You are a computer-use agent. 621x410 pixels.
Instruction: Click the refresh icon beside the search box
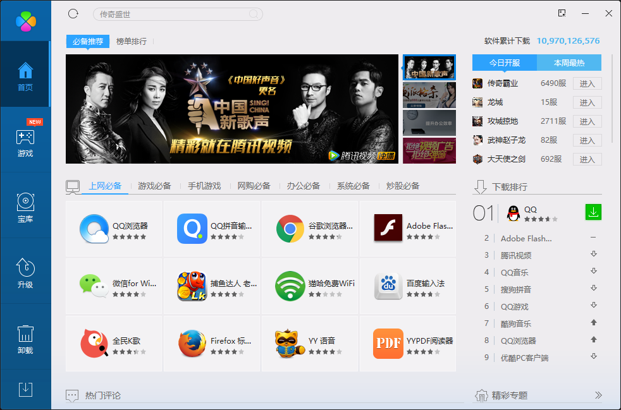73,14
